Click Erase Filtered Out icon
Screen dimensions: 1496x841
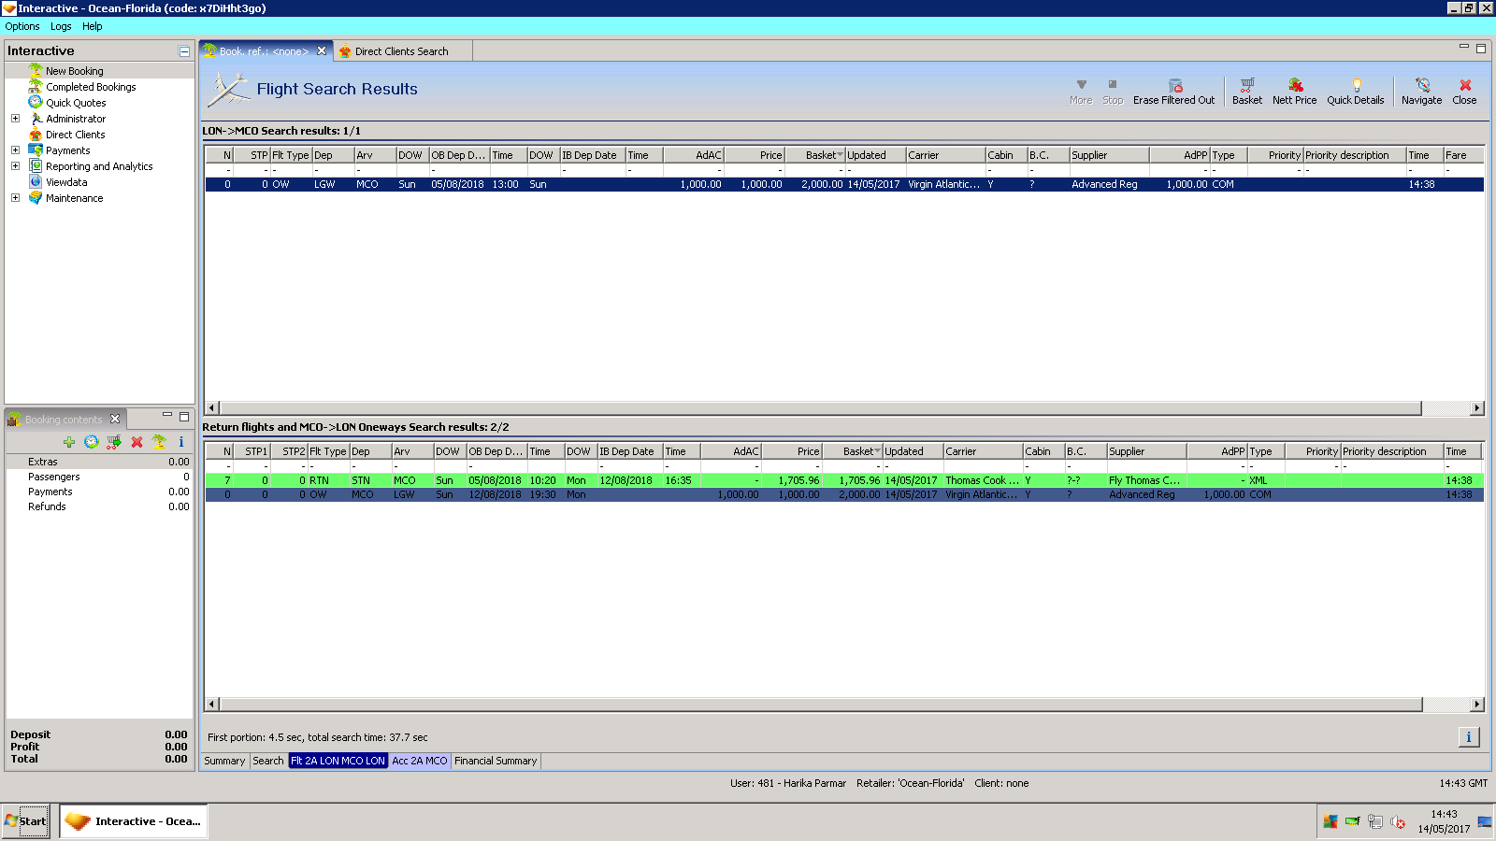[x=1173, y=91]
